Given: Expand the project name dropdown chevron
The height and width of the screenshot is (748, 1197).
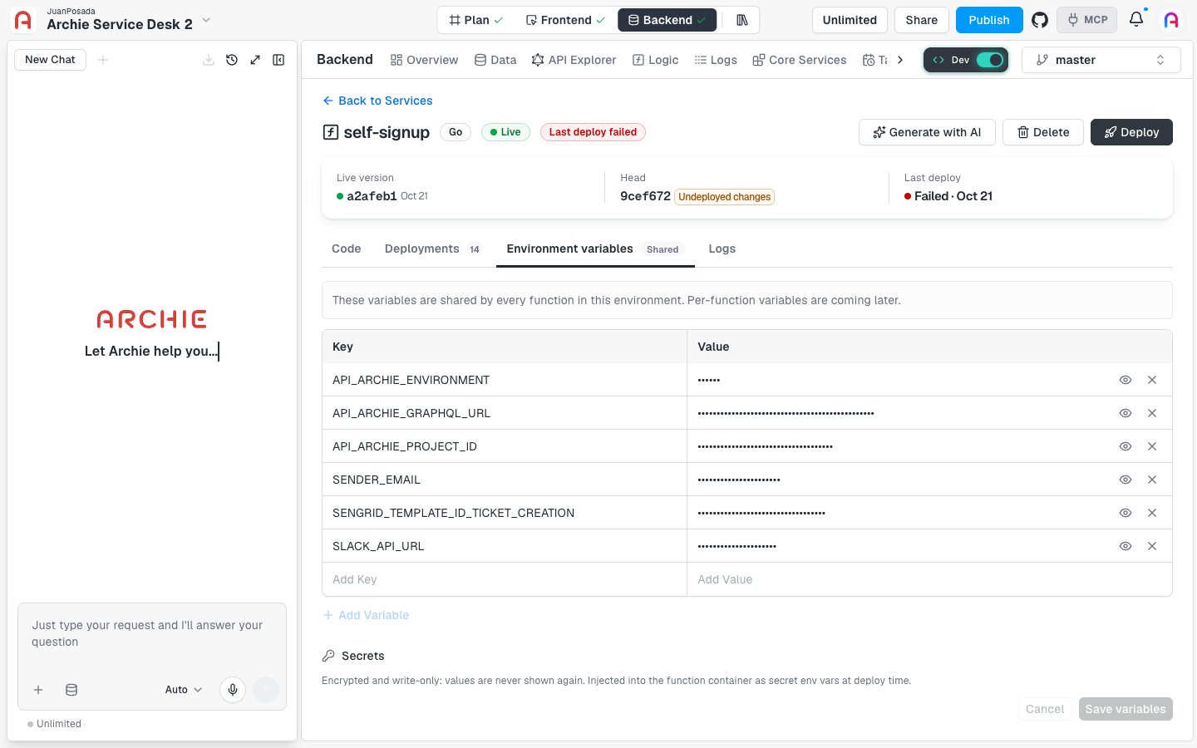Looking at the screenshot, I should click(x=207, y=20).
